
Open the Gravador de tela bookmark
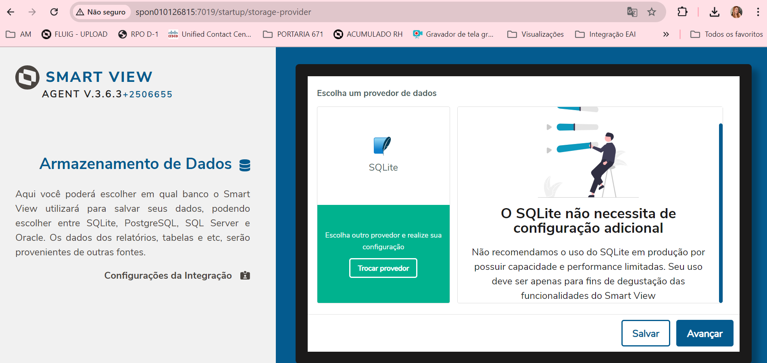click(x=453, y=34)
